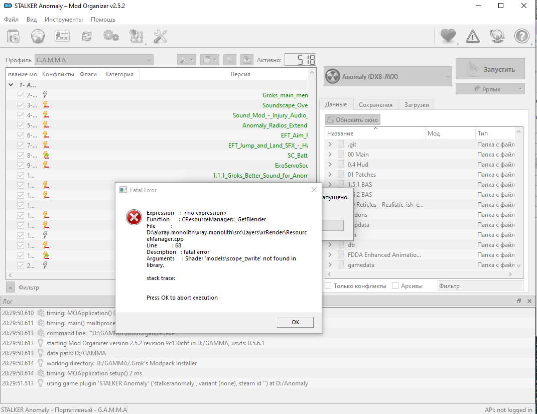Enable the Только конфликты checkbox
Image resolution: width=537 pixels, height=414 pixels.
tap(328, 286)
